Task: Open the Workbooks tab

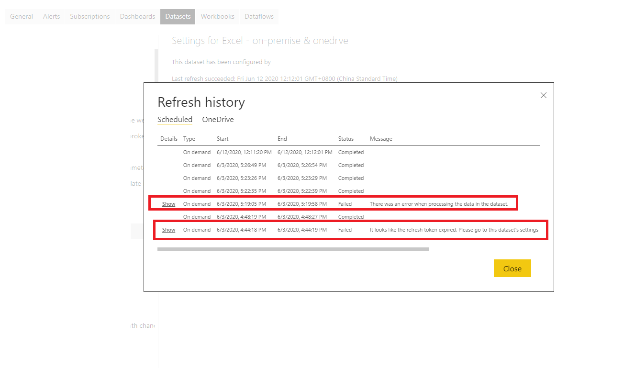Action: pos(218,16)
